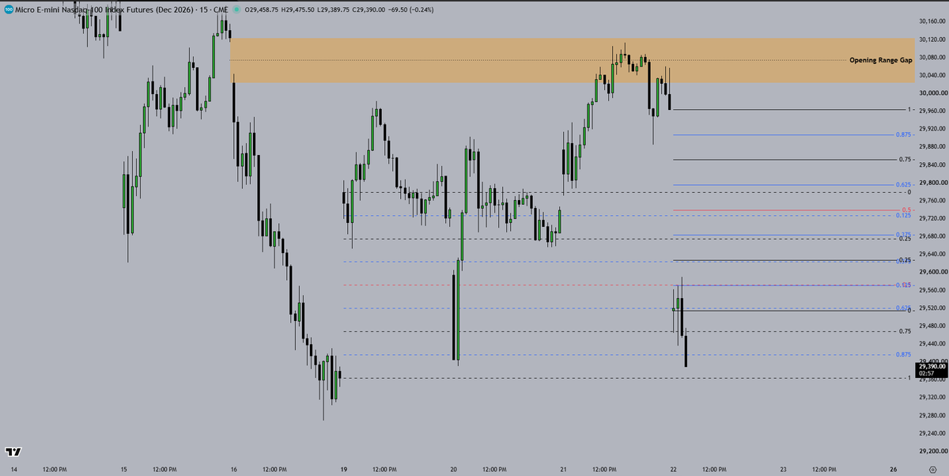Click date 22 on the time axis
Image resolution: width=949 pixels, height=476 pixels.
click(673, 469)
